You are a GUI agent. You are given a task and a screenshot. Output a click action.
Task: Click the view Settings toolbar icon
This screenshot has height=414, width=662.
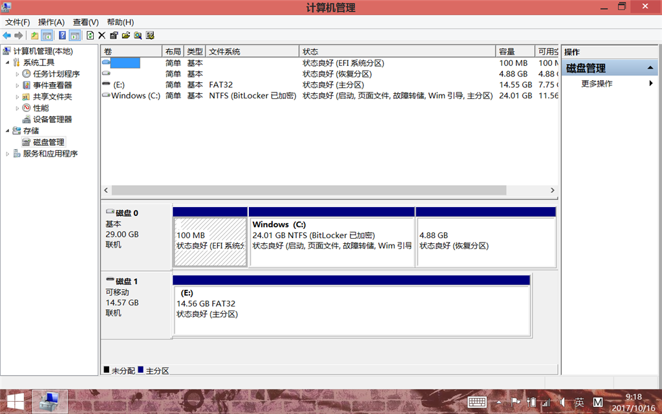coord(150,36)
